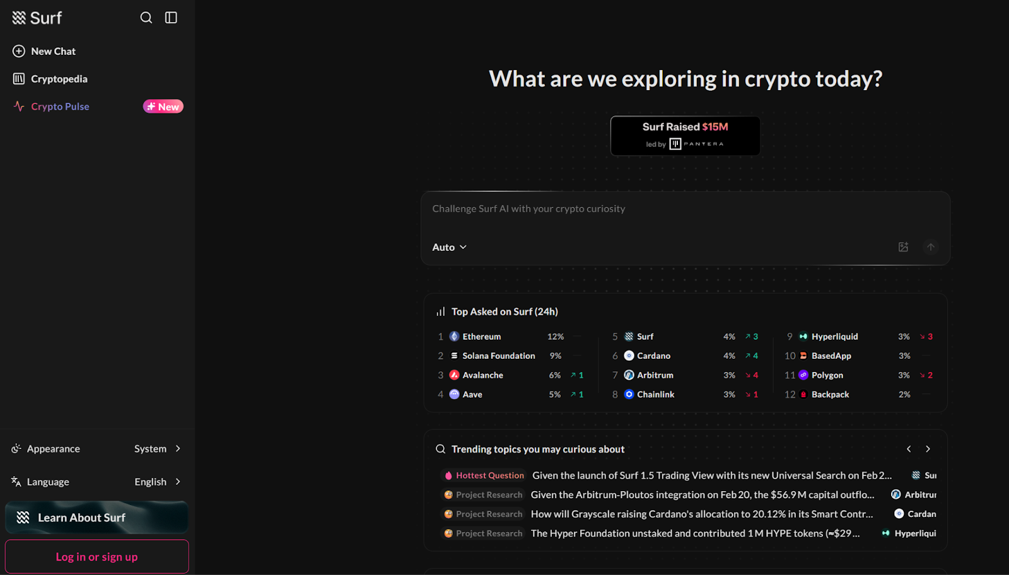1009x575 pixels.
Task: Go to previous trending topics page
Action: coord(909,449)
